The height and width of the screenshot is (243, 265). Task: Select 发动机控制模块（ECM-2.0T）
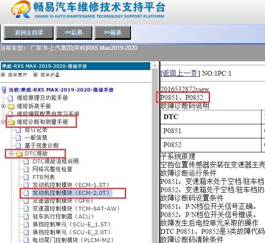coord(73,193)
